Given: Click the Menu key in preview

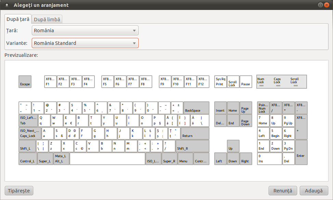Looking at the screenshot, I should [185, 159].
